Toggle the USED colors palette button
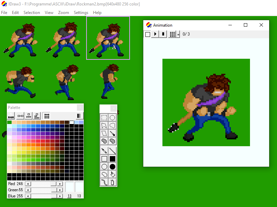The image size is (277, 207). [29, 116]
